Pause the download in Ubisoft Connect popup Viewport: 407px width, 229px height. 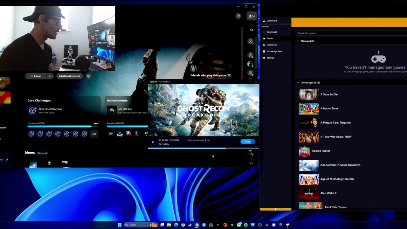(x=153, y=142)
